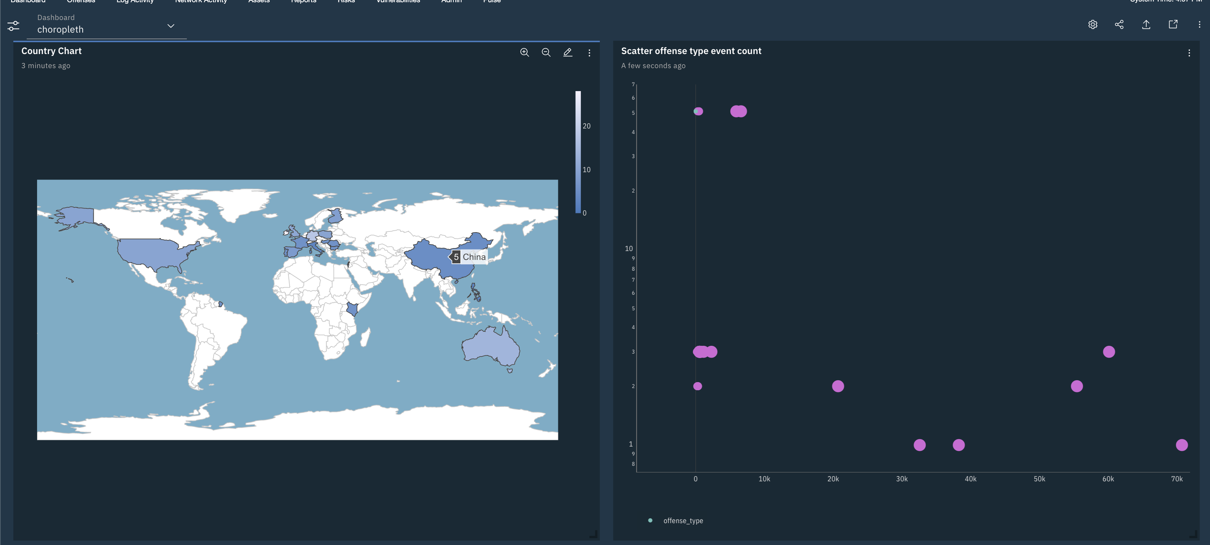Expand the top-right three-dot options menu

pyautogui.click(x=1200, y=24)
